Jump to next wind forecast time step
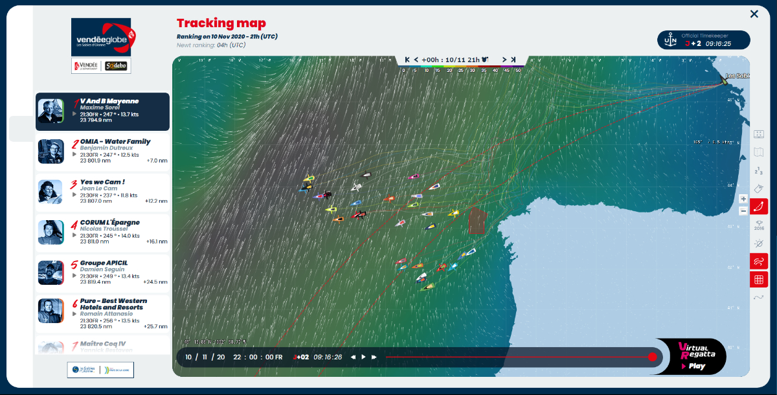This screenshot has width=777, height=395. pyautogui.click(x=504, y=60)
